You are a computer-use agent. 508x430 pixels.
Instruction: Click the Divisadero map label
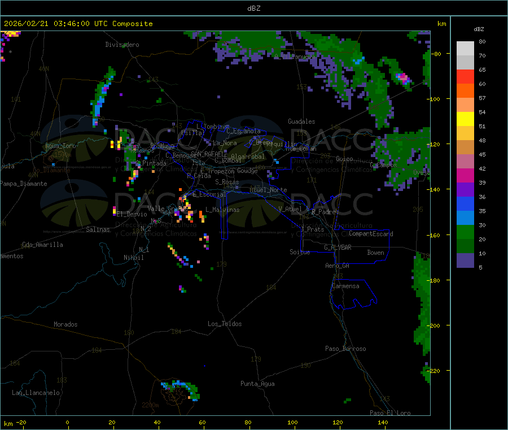click(122, 45)
